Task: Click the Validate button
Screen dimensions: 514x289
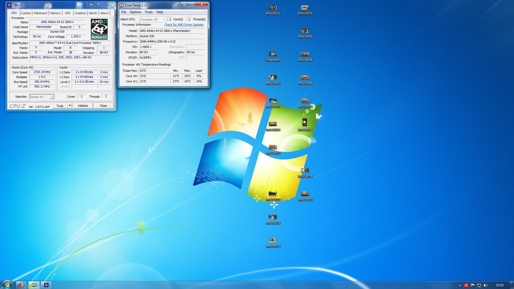Action: pos(83,106)
